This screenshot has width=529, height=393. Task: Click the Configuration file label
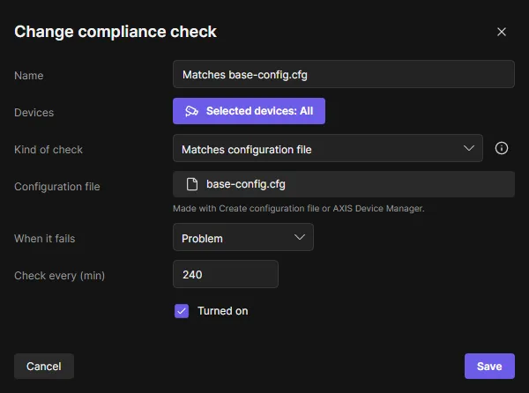pyautogui.click(x=57, y=187)
